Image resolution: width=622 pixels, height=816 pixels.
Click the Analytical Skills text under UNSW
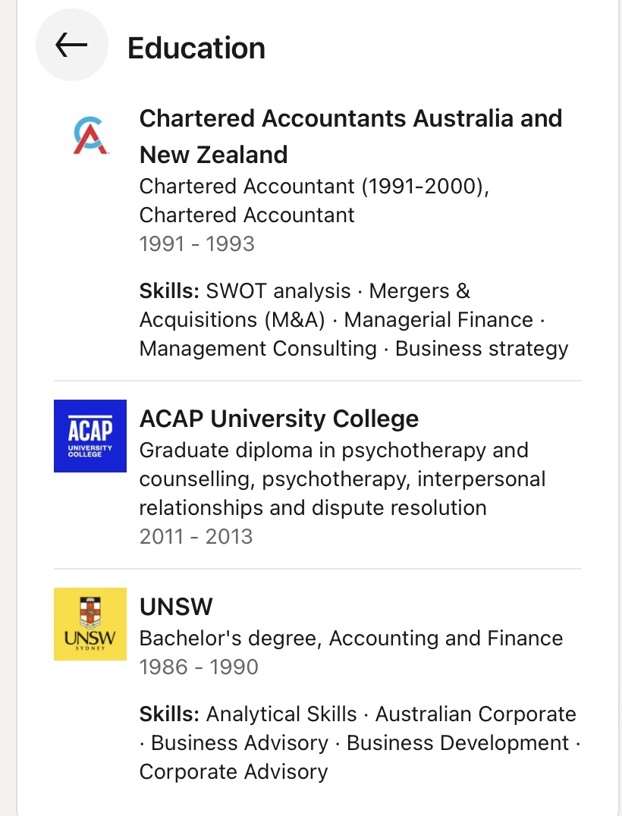(x=281, y=714)
